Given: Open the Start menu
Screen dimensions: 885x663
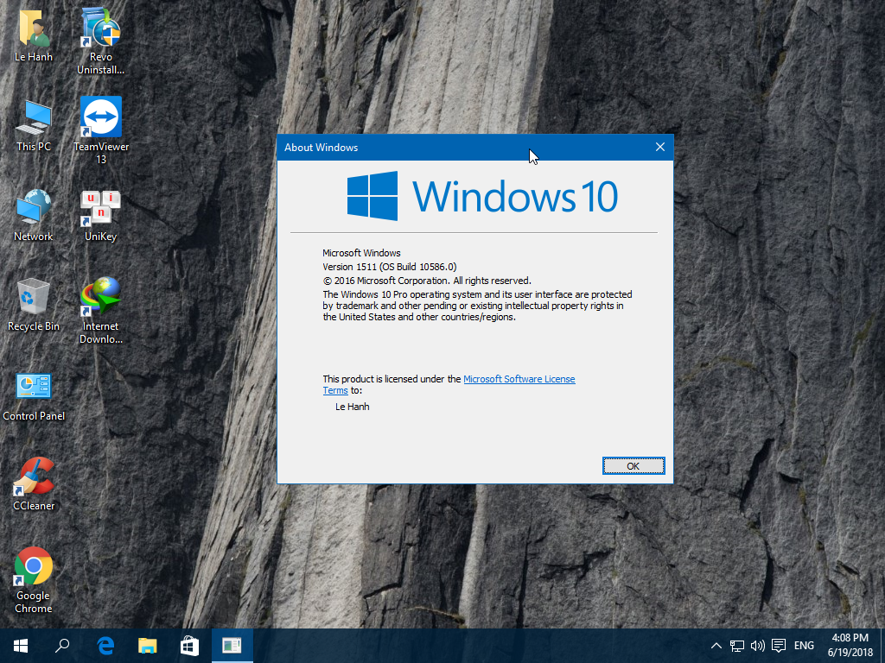Looking at the screenshot, I should click(x=20, y=645).
